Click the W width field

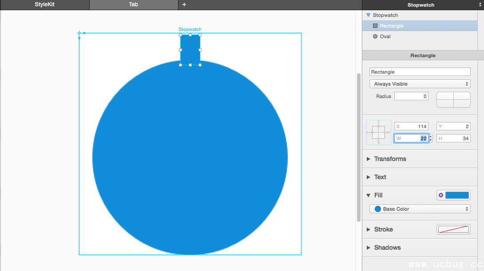[411, 138]
